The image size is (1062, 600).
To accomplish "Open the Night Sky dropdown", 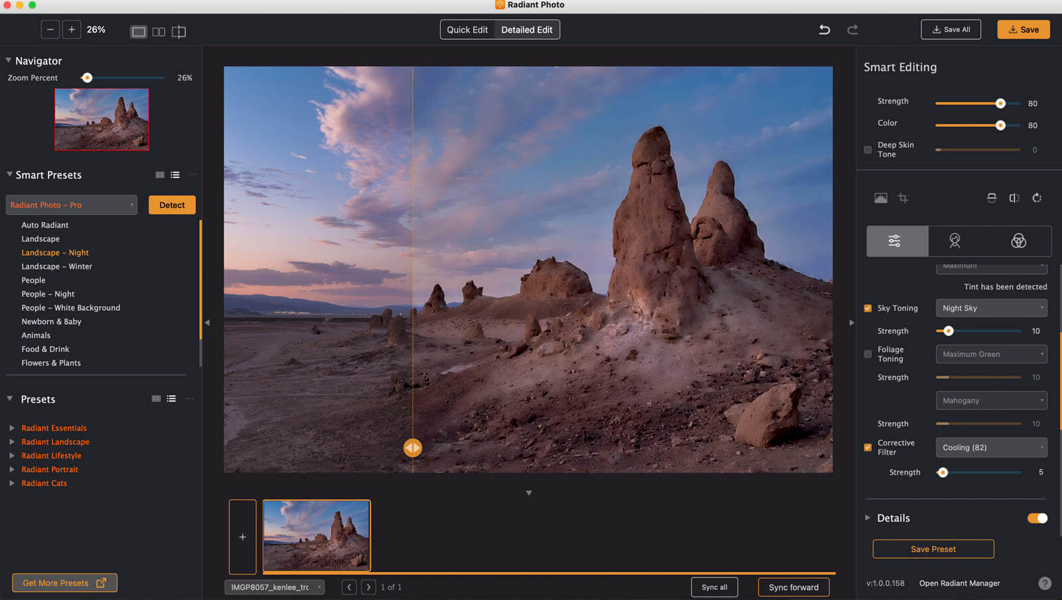I will point(991,308).
